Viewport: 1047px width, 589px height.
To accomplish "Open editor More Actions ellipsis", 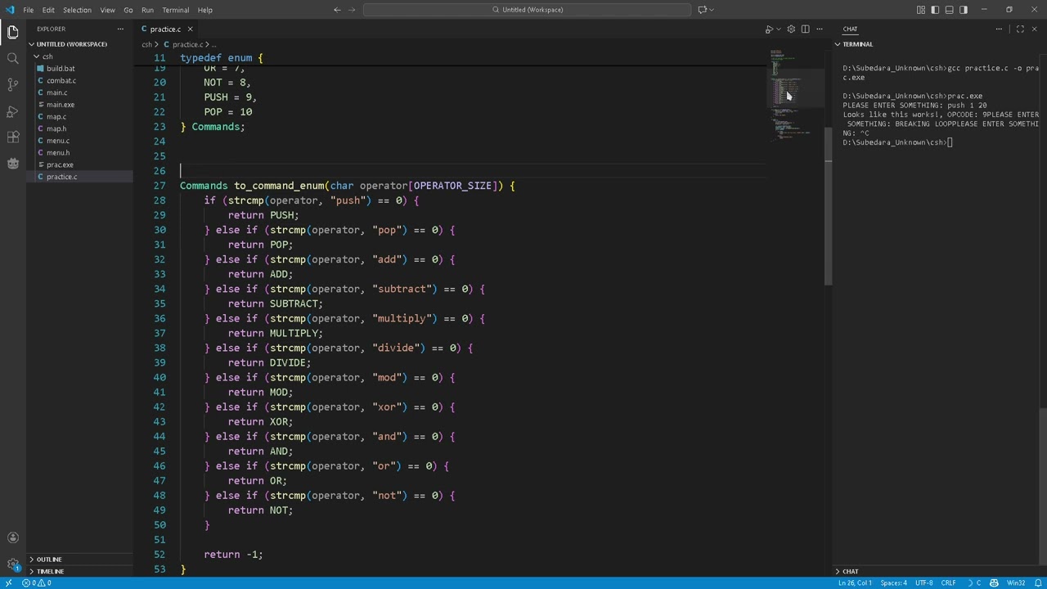I will [819, 29].
